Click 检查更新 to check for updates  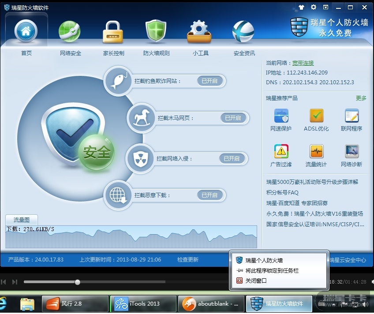188,259
